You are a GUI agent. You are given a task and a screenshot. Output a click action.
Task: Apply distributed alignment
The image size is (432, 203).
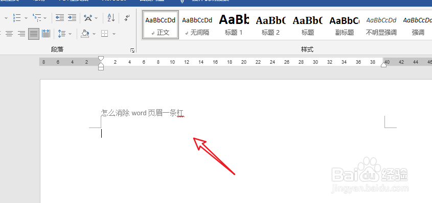click(46, 34)
